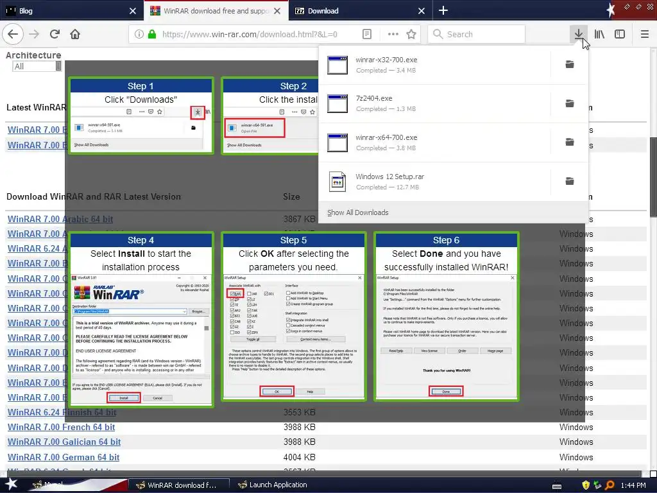Viewport: 657px width, 493px height.
Task: Click the 1:44 PM system clock
Action: [633, 485]
